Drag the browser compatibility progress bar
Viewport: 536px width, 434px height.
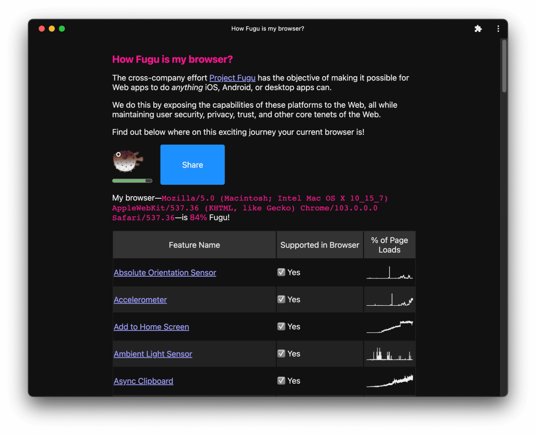(132, 181)
